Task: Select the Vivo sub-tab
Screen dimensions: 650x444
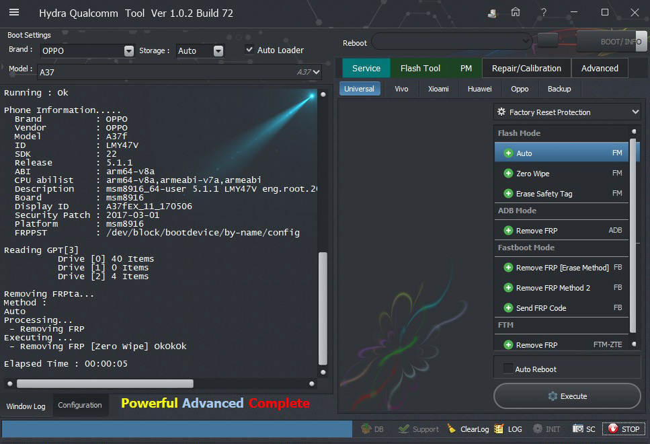Action: point(401,89)
